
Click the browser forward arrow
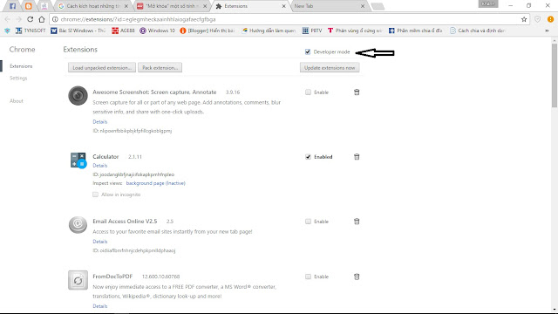pyautogui.click(x=19, y=19)
